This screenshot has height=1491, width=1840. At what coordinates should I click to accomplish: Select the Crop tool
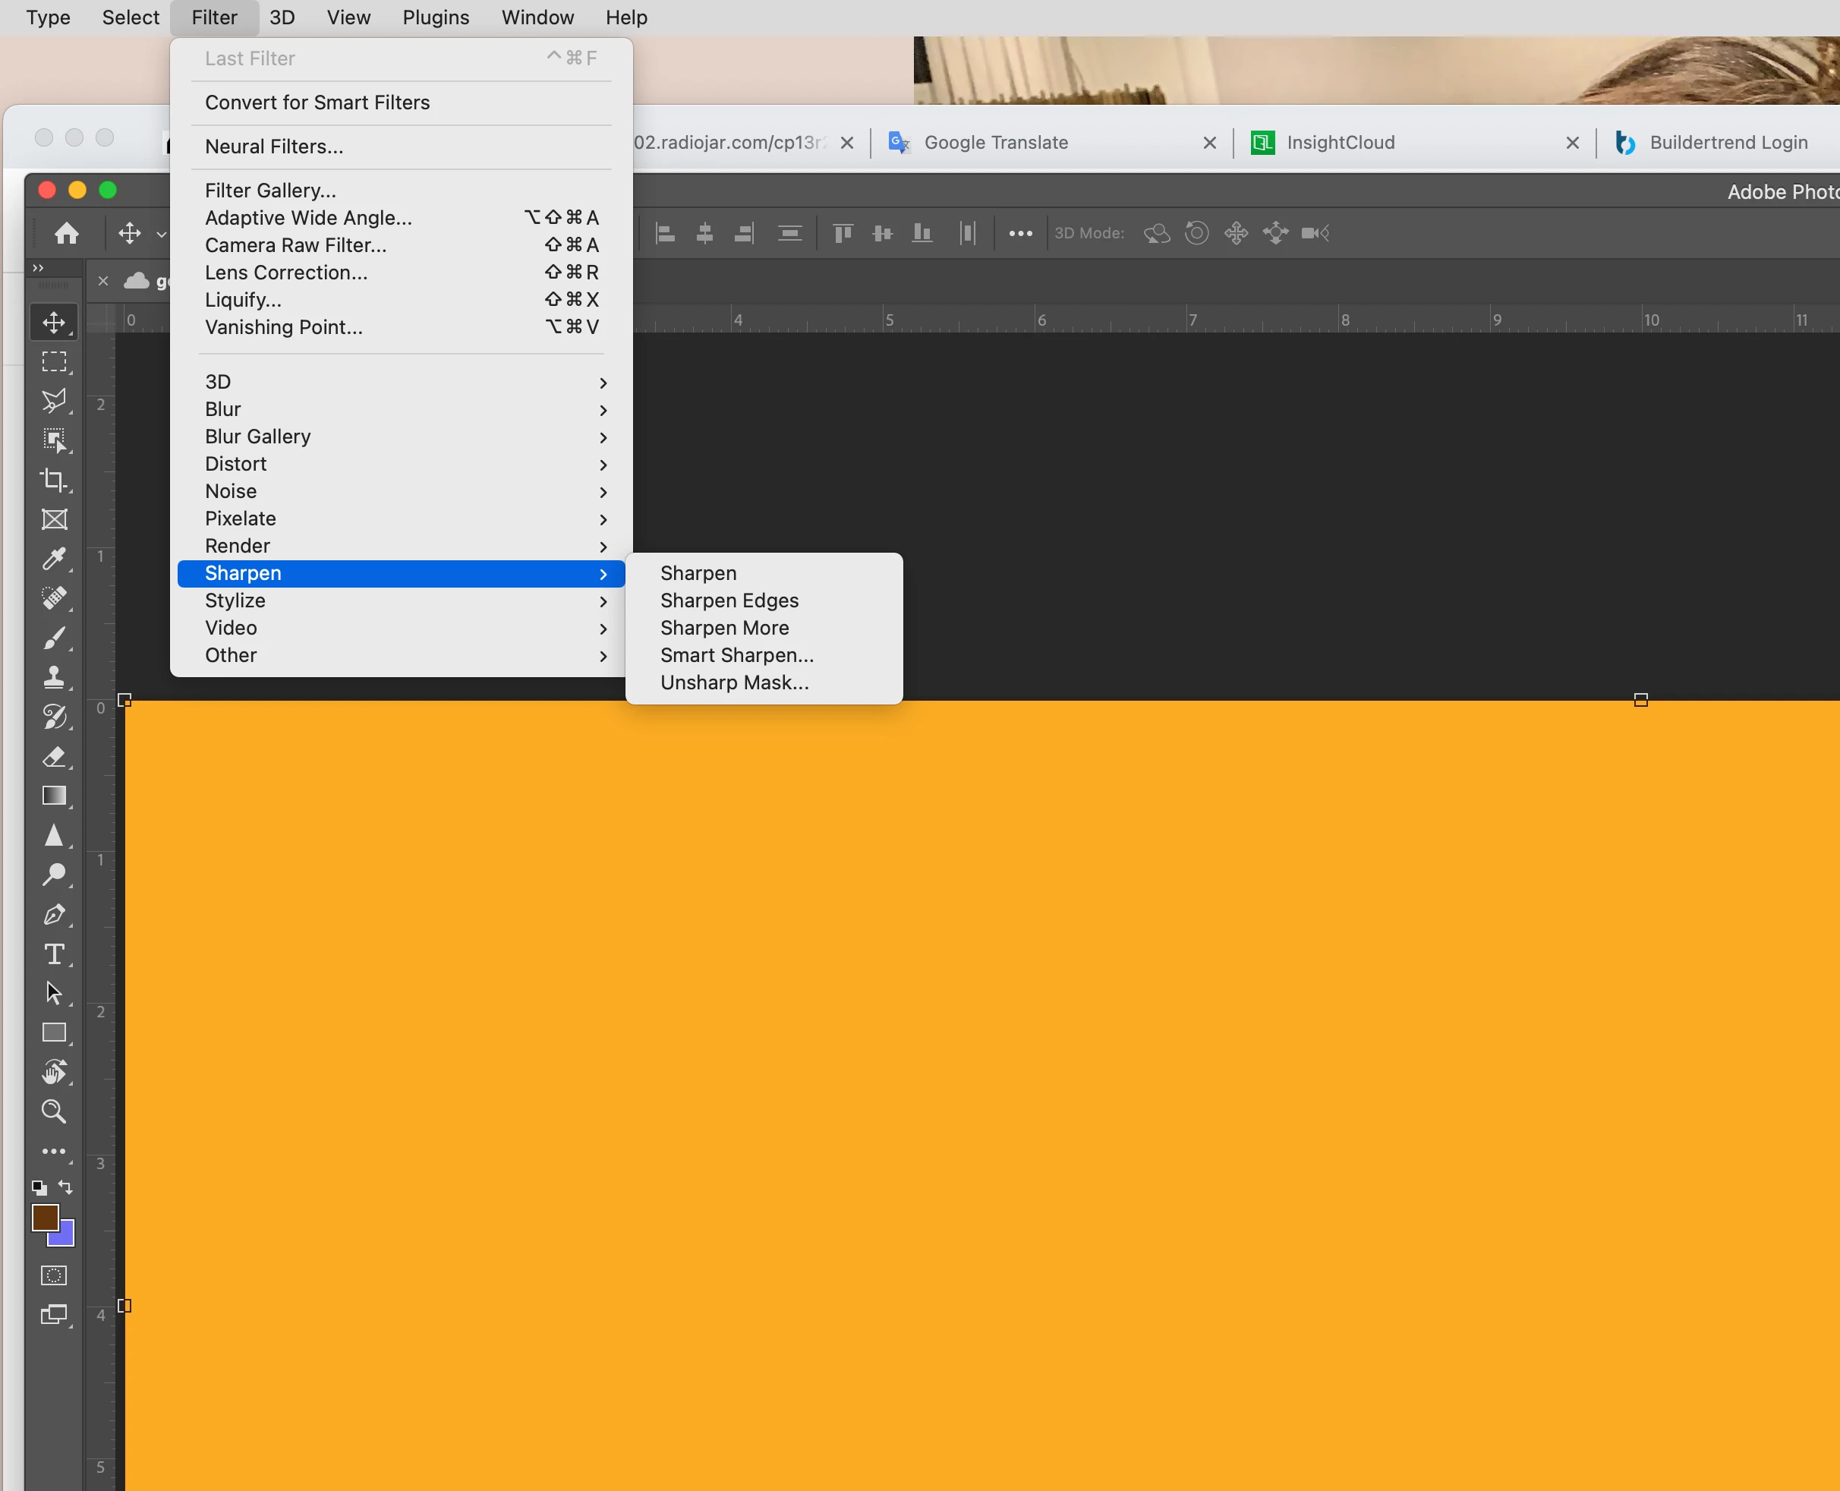click(x=54, y=479)
